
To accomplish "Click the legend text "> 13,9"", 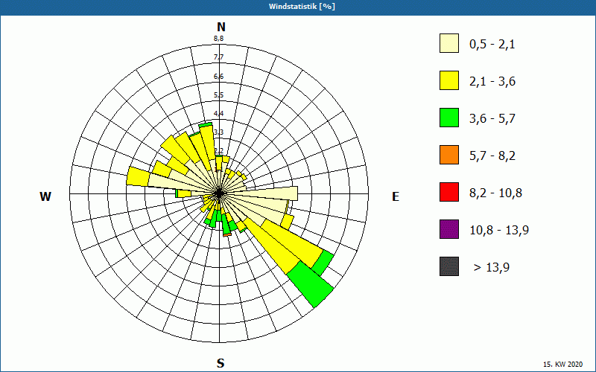I will pyautogui.click(x=492, y=268).
